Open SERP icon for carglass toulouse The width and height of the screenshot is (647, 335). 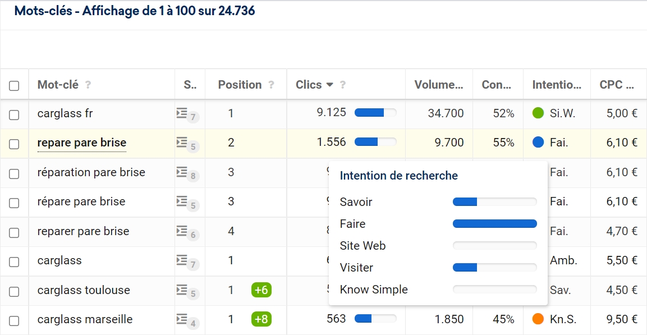[182, 290]
